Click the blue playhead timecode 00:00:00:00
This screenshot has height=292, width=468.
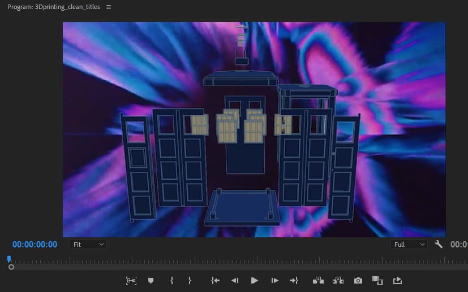pyautogui.click(x=35, y=245)
